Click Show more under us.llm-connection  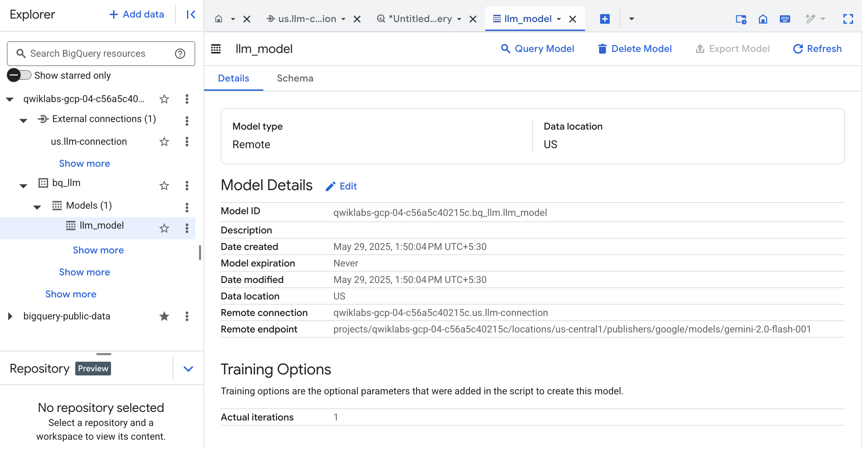(85, 164)
